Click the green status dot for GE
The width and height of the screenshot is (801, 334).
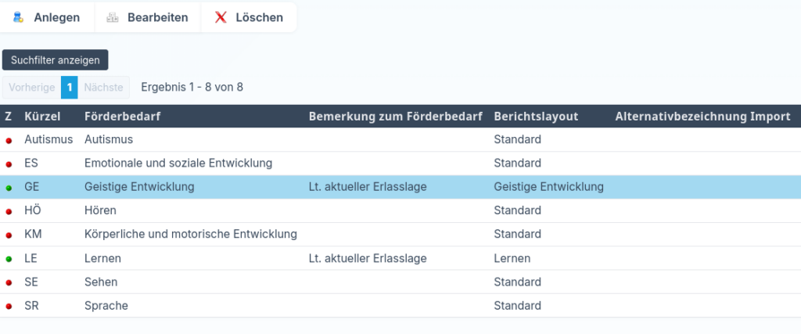click(9, 188)
